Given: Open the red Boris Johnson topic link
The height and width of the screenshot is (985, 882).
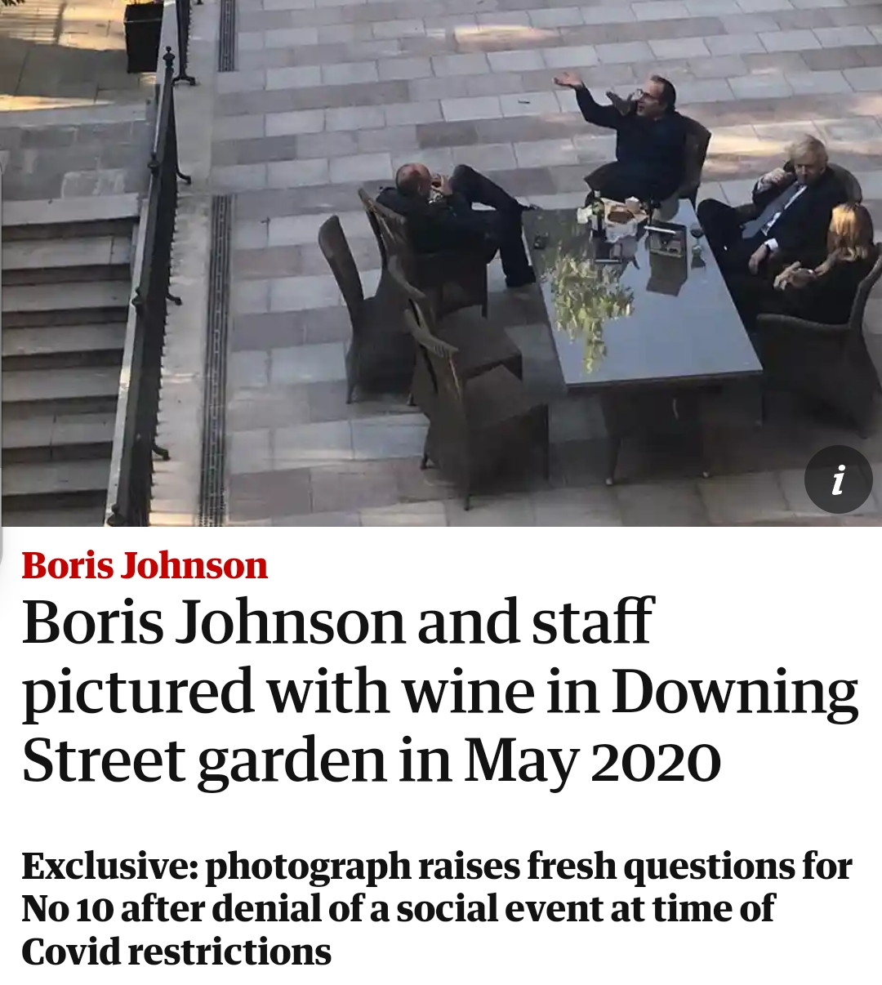Looking at the screenshot, I should coord(145,565).
